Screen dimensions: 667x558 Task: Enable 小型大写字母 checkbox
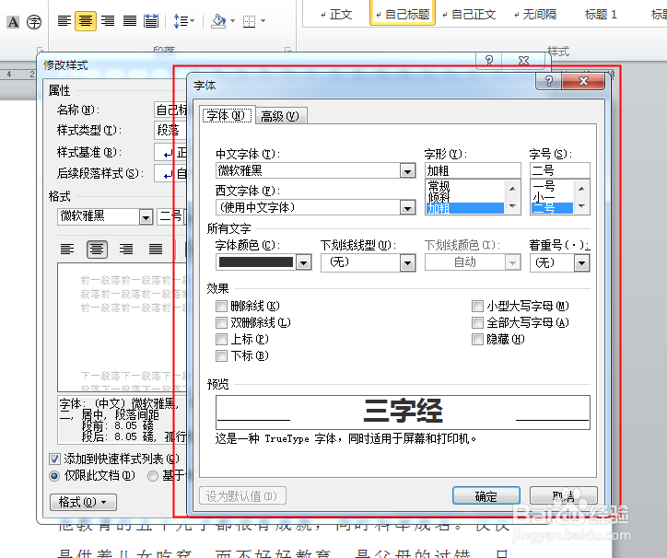click(477, 306)
